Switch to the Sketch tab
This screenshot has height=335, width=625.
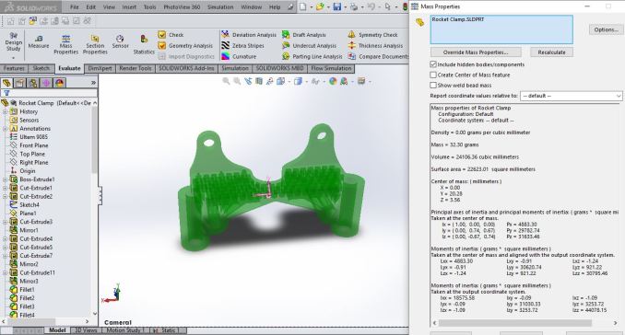coord(41,68)
